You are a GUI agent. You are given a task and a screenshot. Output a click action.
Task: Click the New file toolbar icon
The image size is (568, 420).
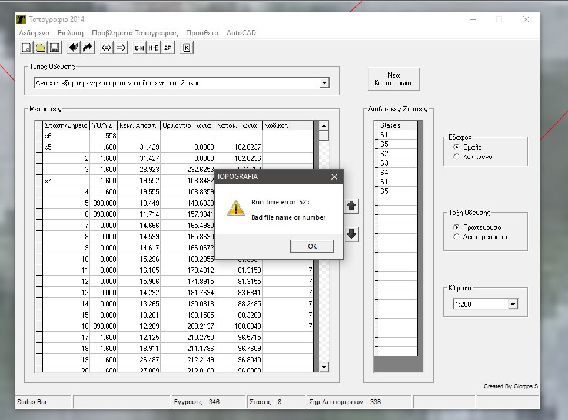tap(26, 48)
